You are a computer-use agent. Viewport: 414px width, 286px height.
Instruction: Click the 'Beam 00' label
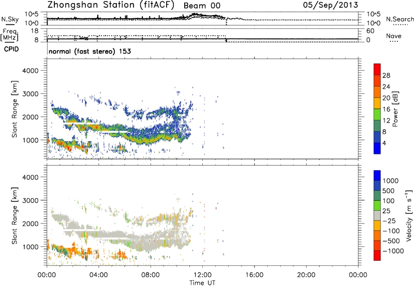[202, 6]
